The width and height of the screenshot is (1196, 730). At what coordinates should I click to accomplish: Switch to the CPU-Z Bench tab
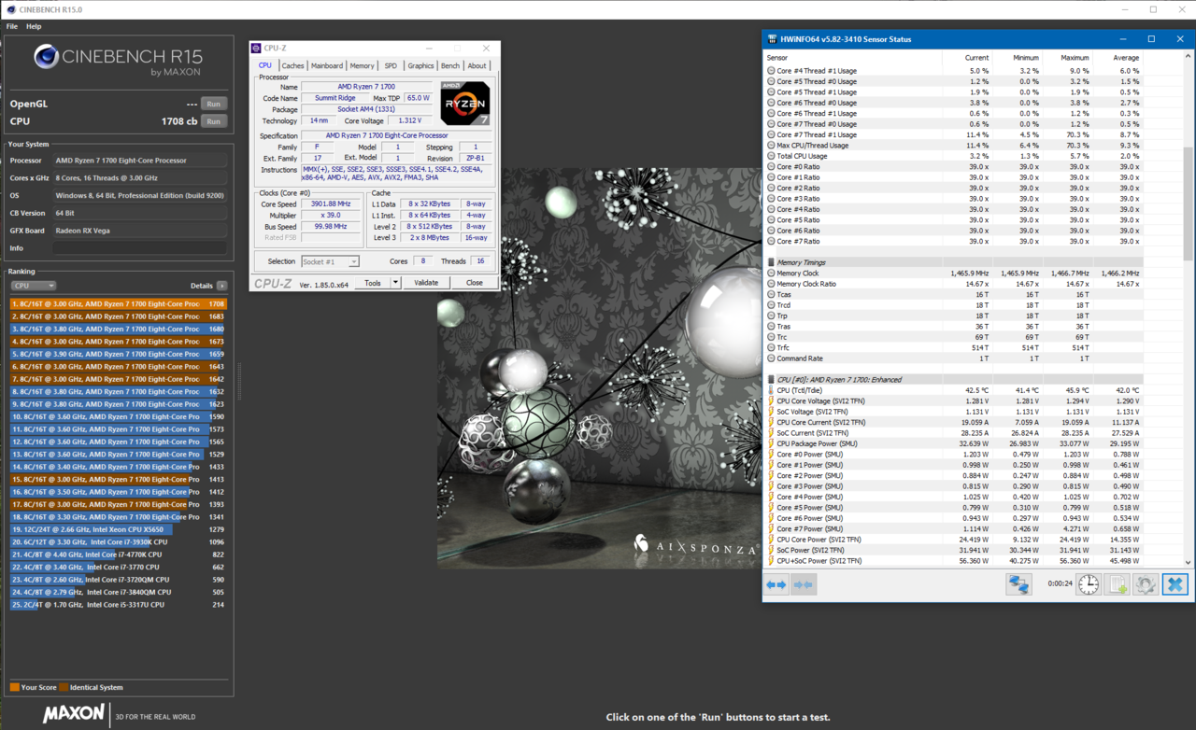click(x=450, y=65)
